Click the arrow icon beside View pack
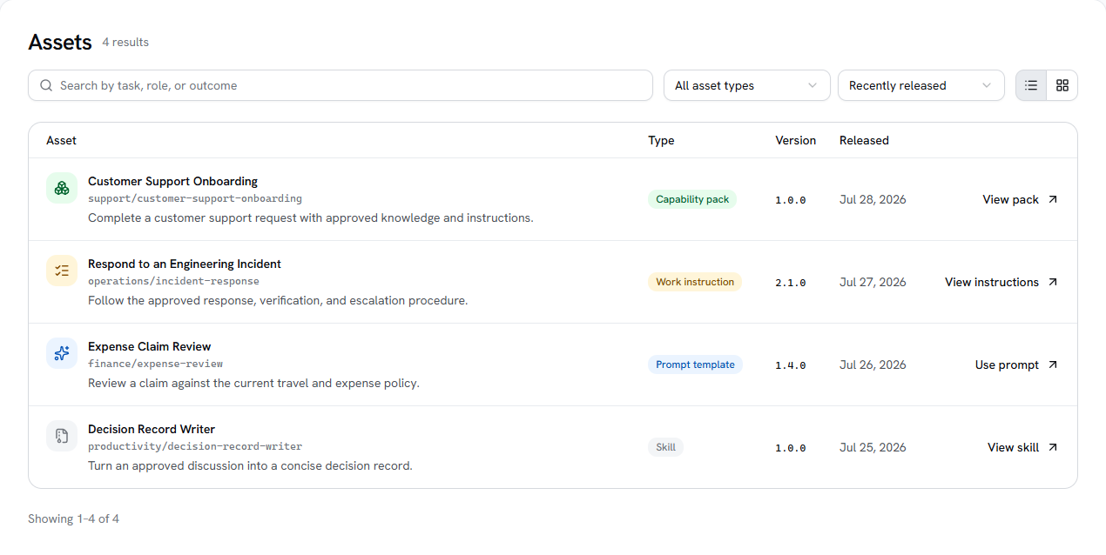This screenshot has height=555, width=1106. click(x=1052, y=199)
